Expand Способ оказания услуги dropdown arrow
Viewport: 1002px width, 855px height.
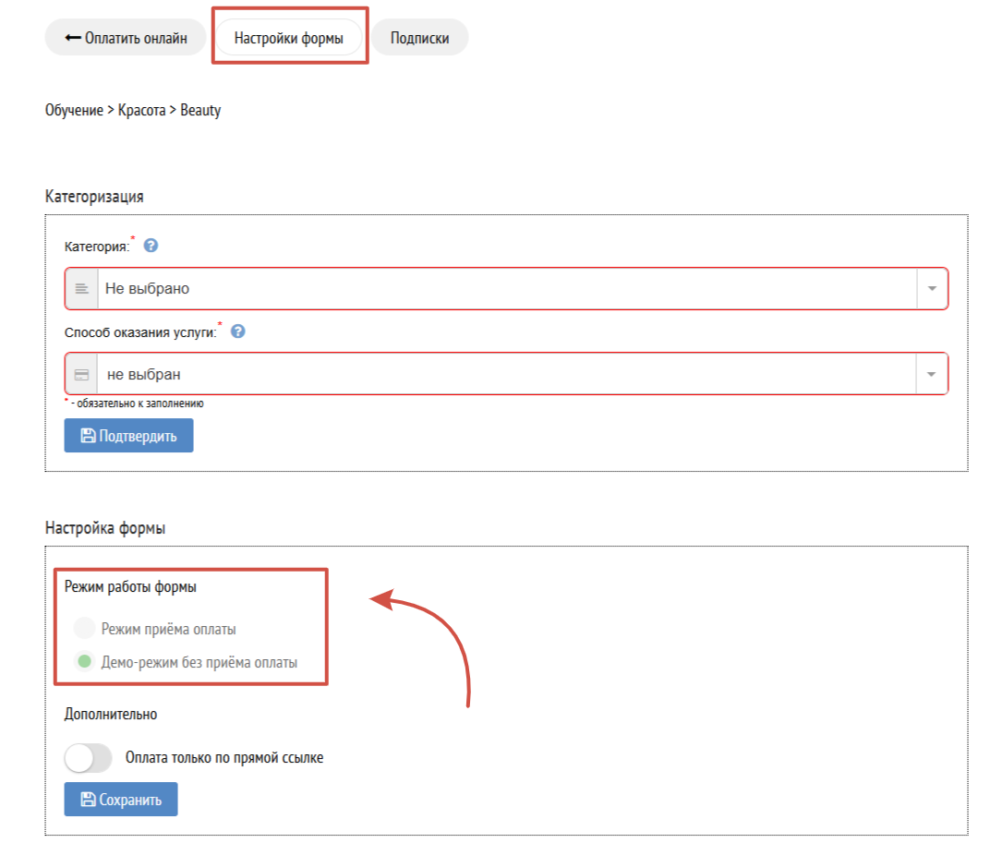pos(931,374)
